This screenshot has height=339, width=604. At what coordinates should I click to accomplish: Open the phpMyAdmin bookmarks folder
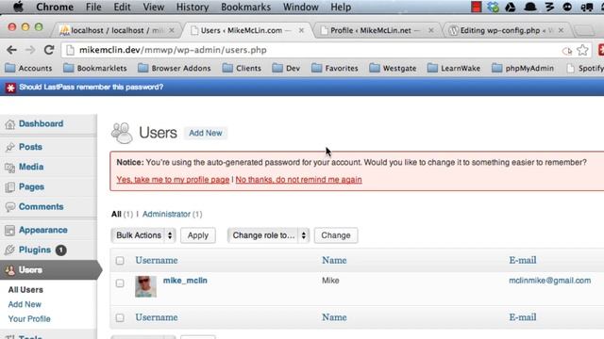pyautogui.click(x=523, y=69)
